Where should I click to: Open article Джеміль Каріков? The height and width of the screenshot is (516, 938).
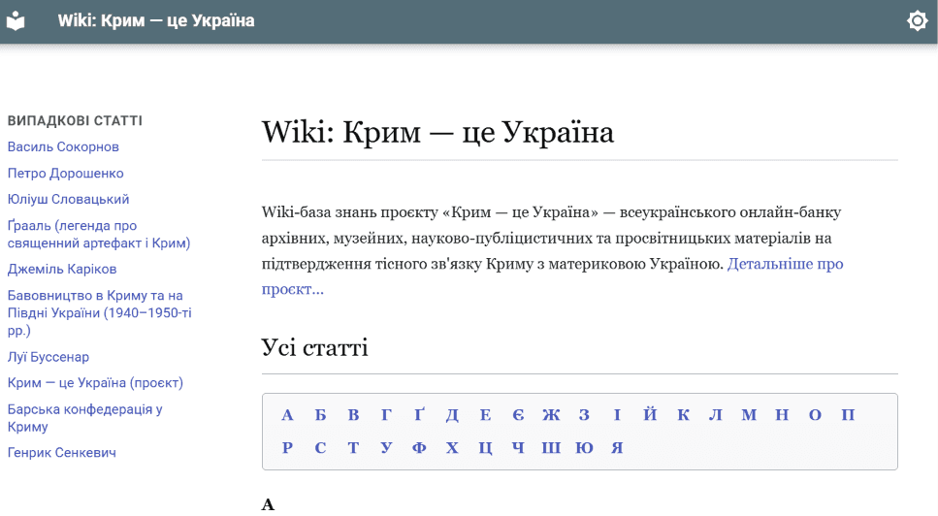click(x=62, y=269)
